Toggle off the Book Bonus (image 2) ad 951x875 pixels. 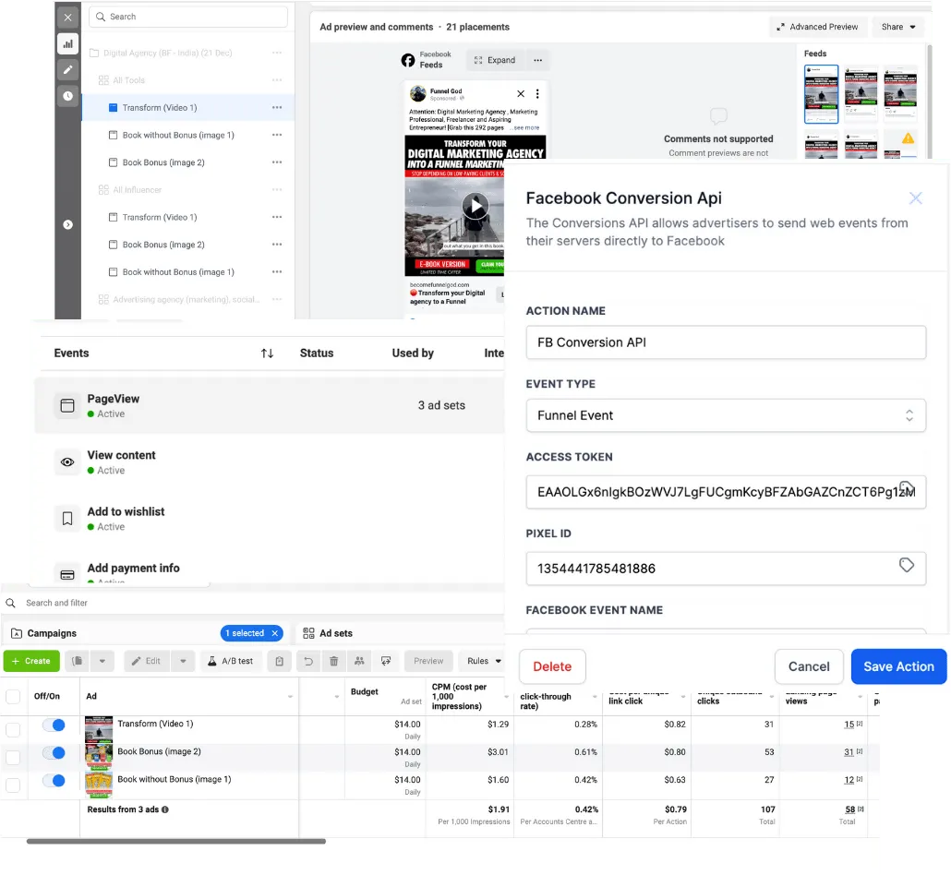point(54,752)
